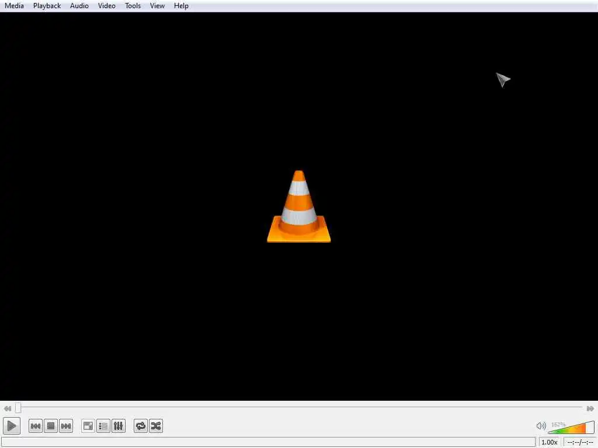The height and width of the screenshot is (448, 598).
Task: Skip to previous media track
Action: click(36, 426)
